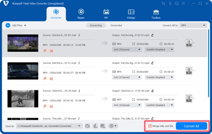This screenshot has width=212, height=134.
Task: Click the file list vertical scrollbar
Action: point(208,63)
